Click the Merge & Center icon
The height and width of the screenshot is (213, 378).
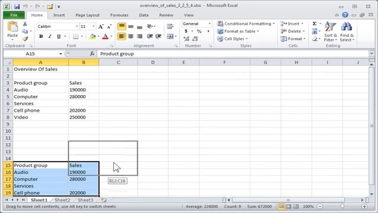pos(170,36)
